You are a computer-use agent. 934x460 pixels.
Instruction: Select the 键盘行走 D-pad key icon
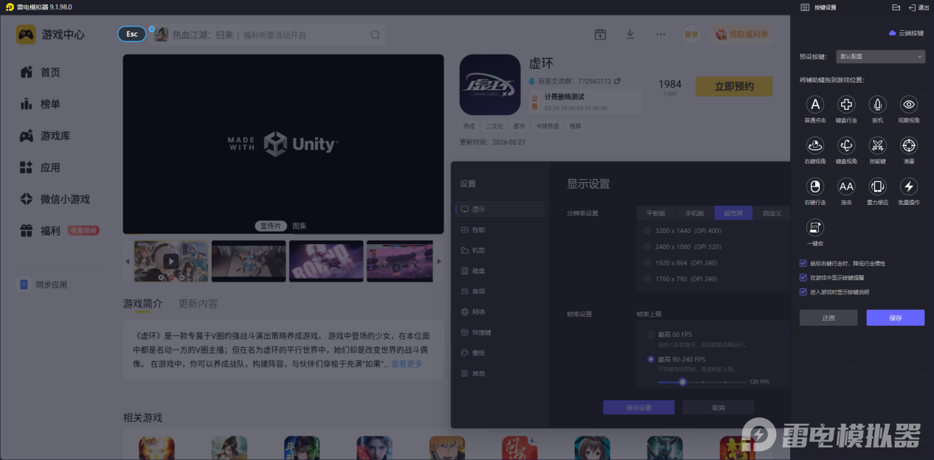(846, 105)
